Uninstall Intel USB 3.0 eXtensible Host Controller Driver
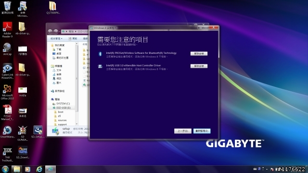The image size is (308, 173). click(x=199, y=66)
